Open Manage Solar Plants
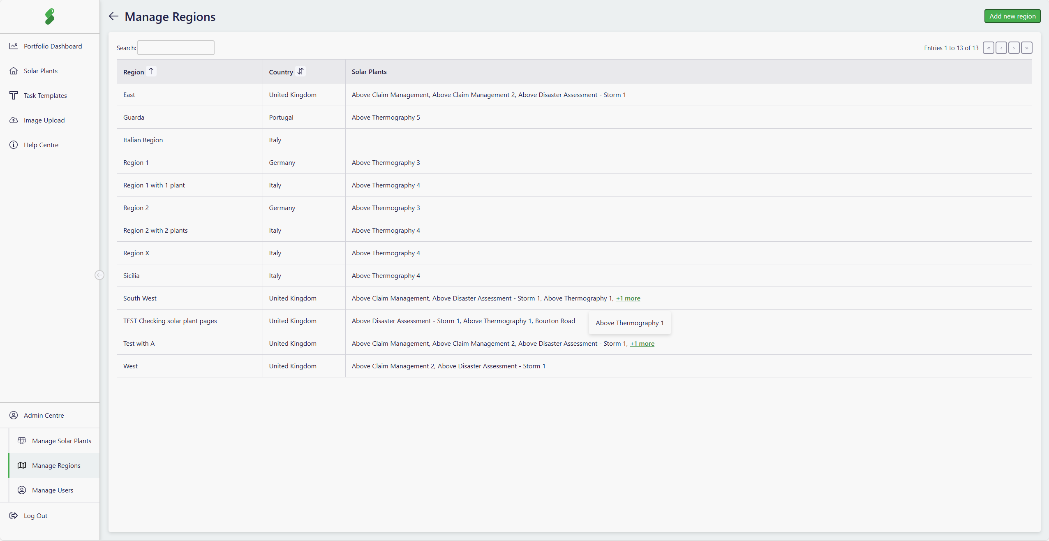Screen dimensions: 1049x541 61,441
